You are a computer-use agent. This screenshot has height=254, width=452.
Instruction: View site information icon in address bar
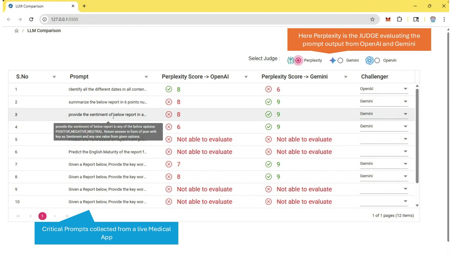tap(44, 19)
